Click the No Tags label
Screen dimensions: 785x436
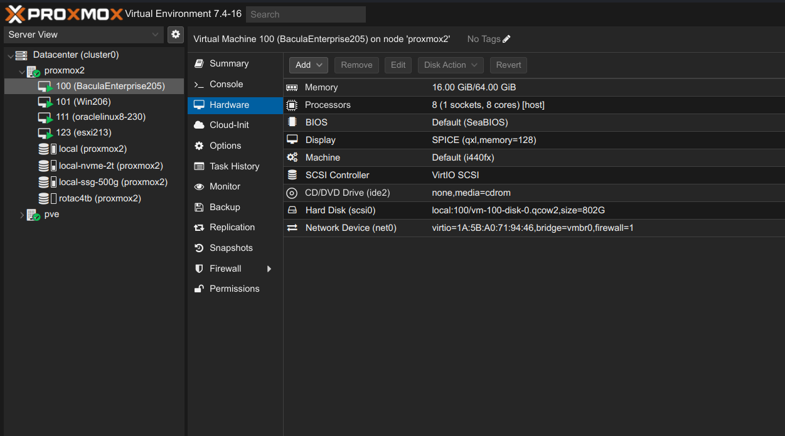pos(484,39)
